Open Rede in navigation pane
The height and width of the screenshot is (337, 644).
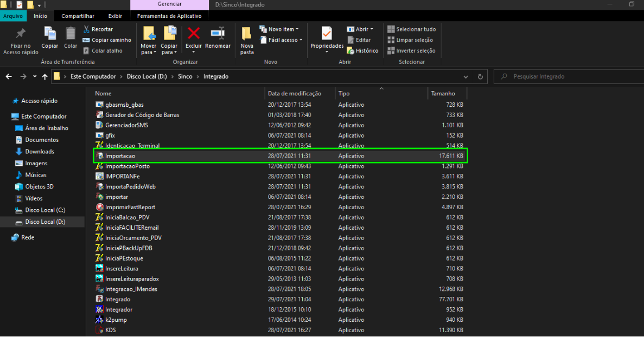pos(23,237)
